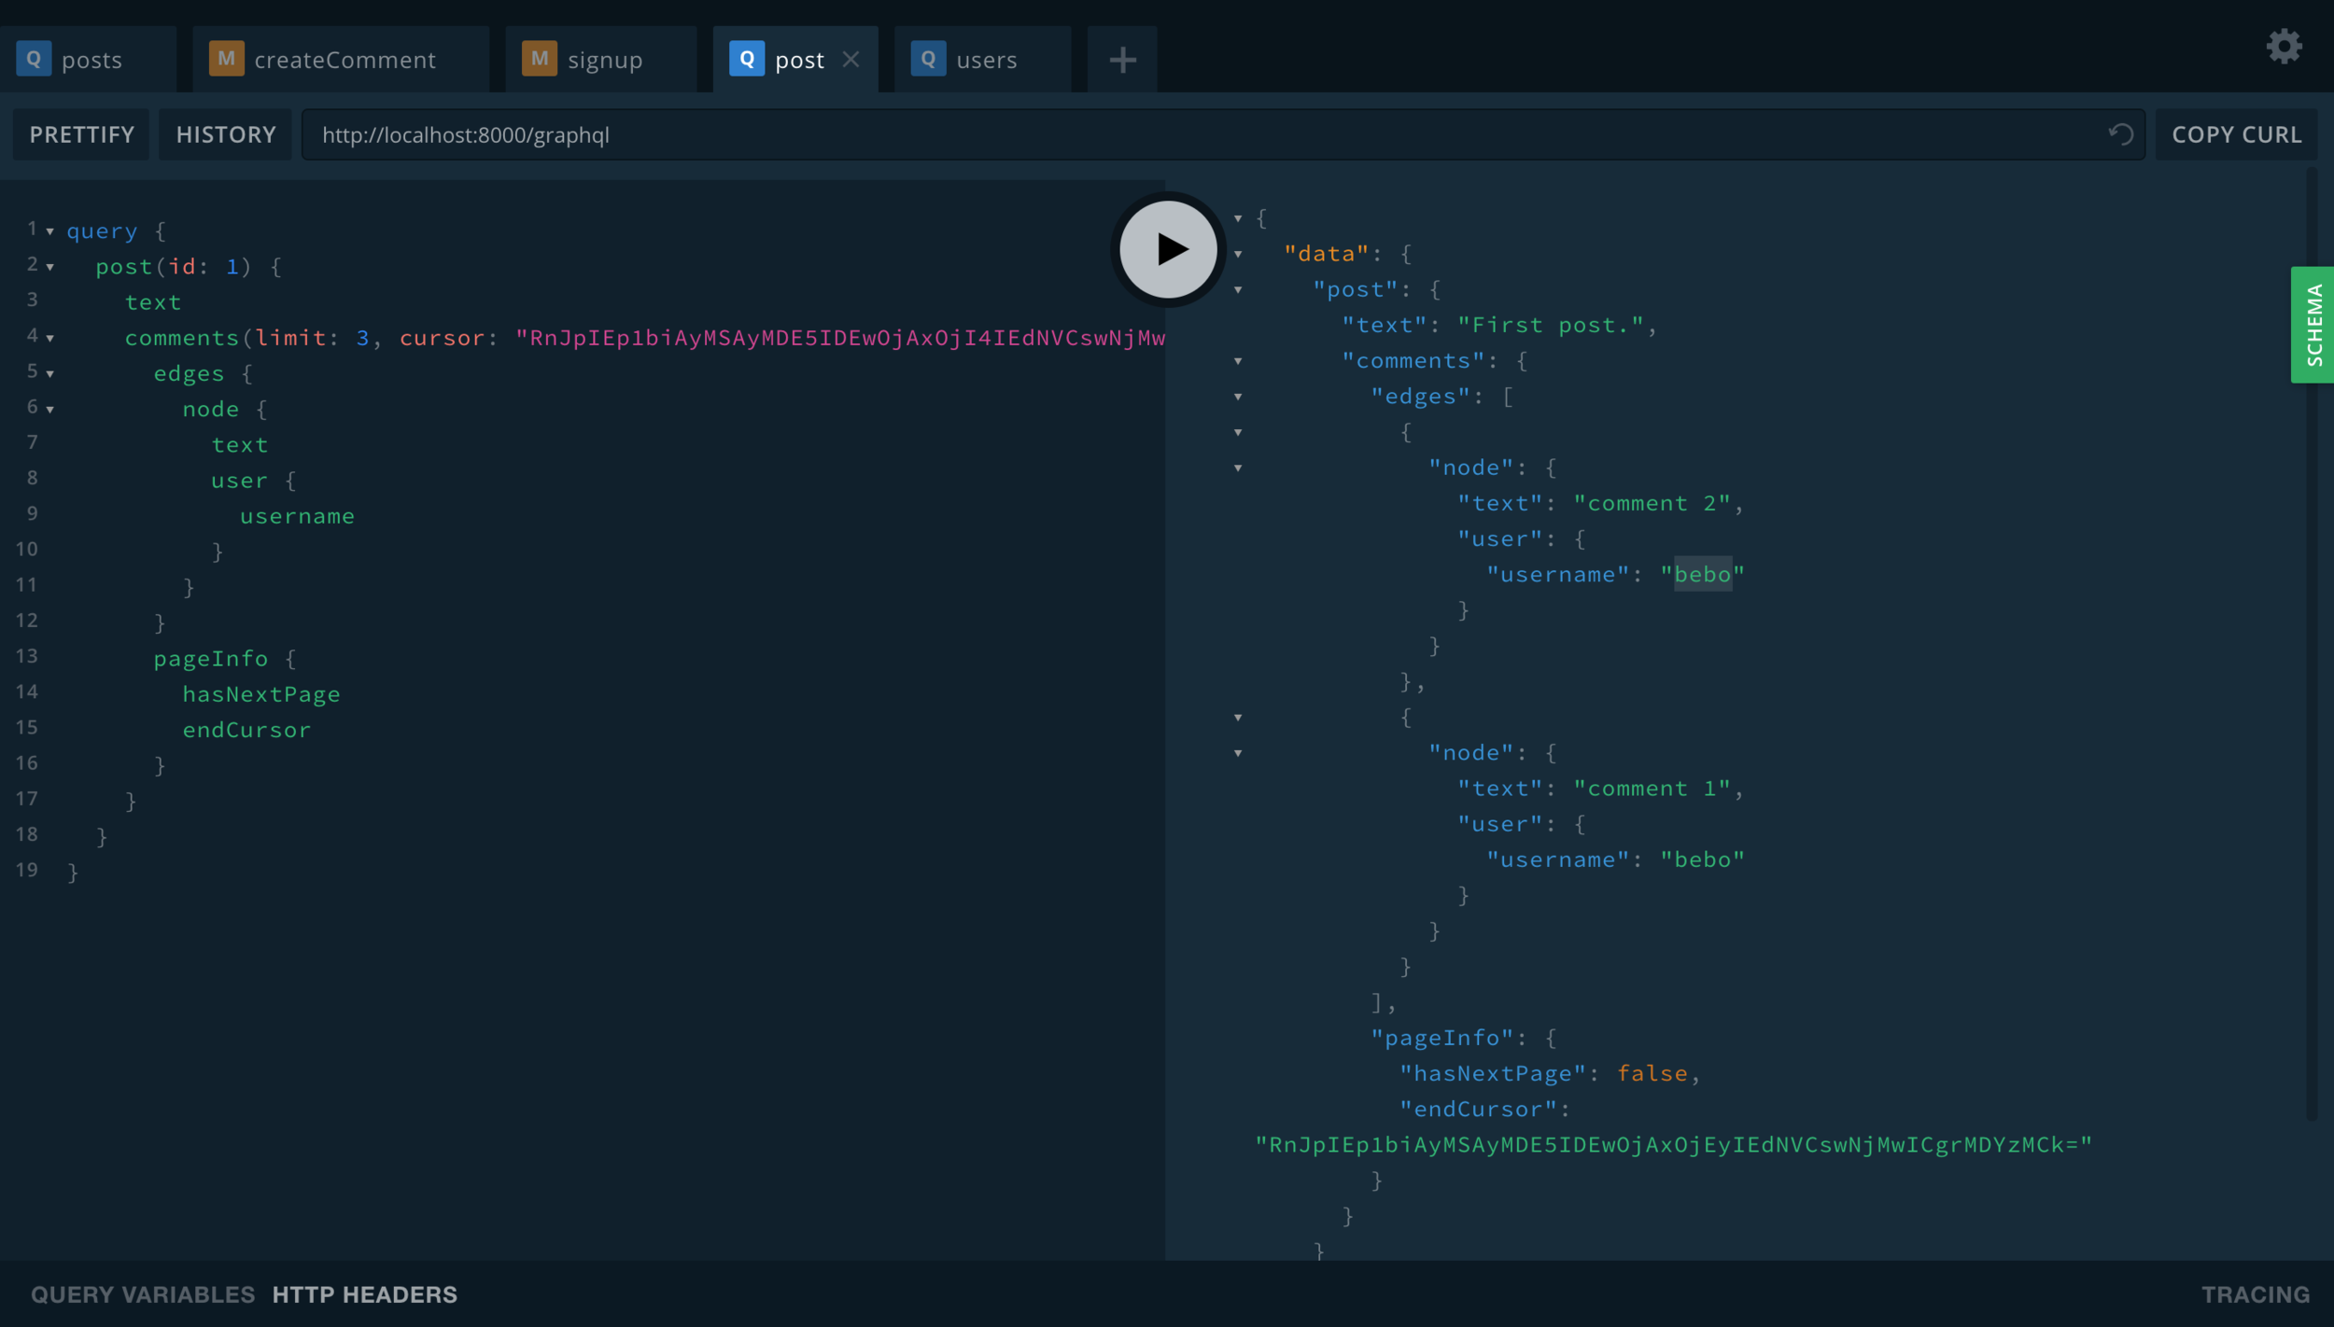The height and width of the screenshot is (1327, 2334).
Task: Collapse the first edge object in response
Action: [x=1238, y=432]
